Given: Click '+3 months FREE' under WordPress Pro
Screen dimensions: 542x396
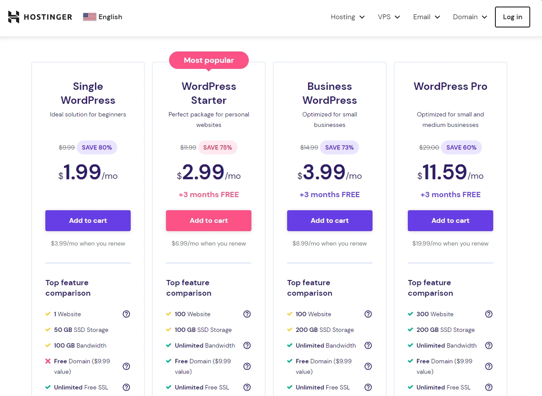Looking at the screenshot, I should point(451,195).
